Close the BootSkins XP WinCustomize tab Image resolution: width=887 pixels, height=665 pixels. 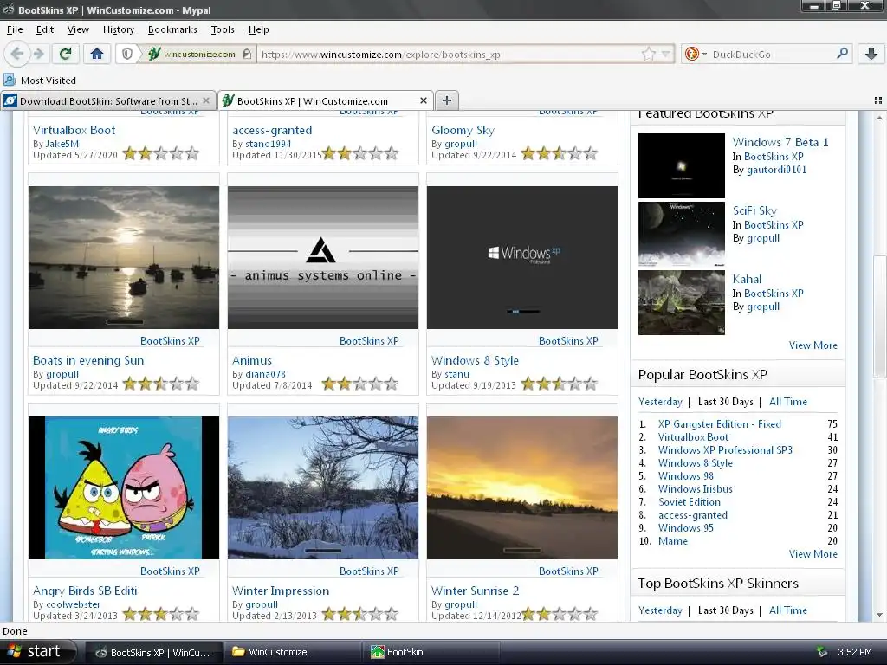[x=423, y=100]
